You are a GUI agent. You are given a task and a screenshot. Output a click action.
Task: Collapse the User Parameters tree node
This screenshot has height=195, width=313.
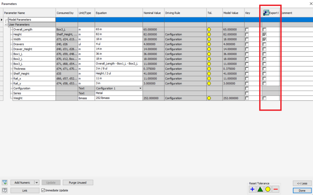(x=6, y=24)
